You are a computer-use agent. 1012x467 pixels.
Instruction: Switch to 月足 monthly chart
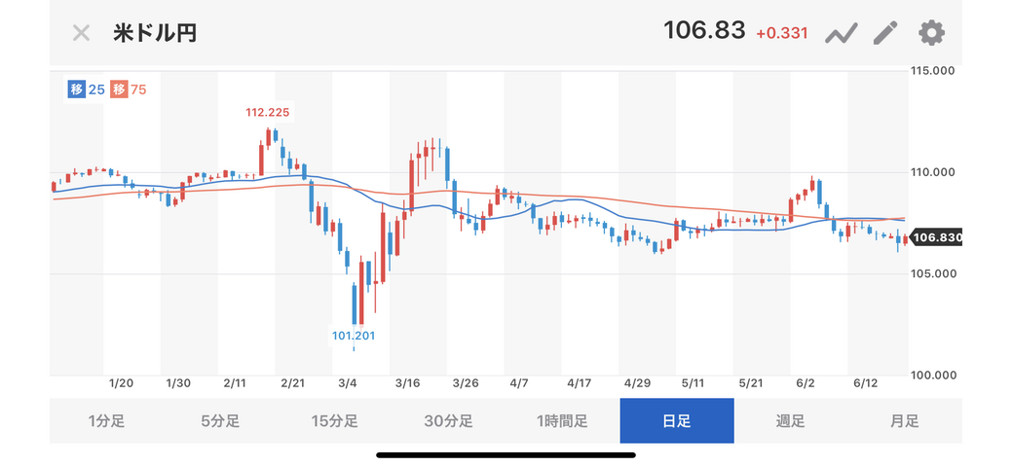[x=904, y=421]
